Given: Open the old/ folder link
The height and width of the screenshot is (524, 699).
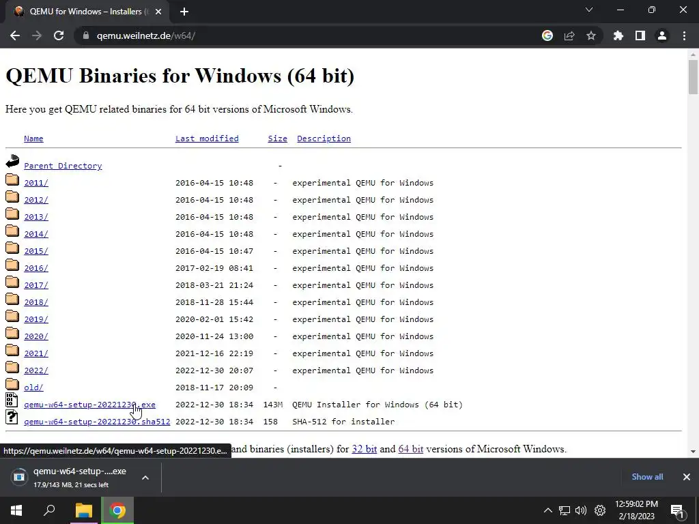Looking at the screenshot, I should point(33,388).
